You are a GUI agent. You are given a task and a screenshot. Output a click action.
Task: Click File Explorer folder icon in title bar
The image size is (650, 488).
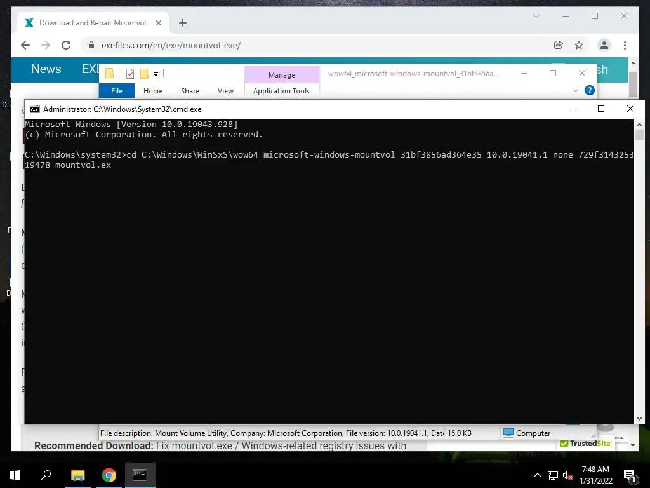tap(109, 74)
